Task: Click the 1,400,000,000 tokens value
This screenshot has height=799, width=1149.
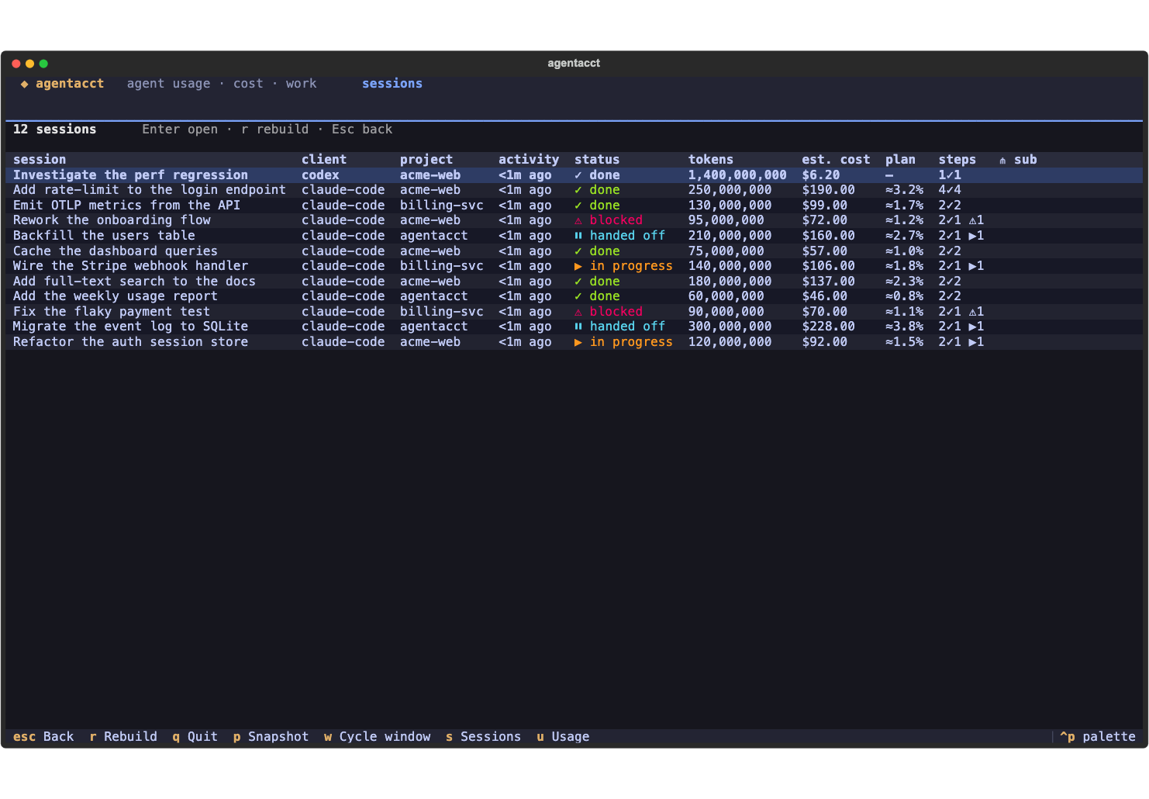Action: [737, 175]
